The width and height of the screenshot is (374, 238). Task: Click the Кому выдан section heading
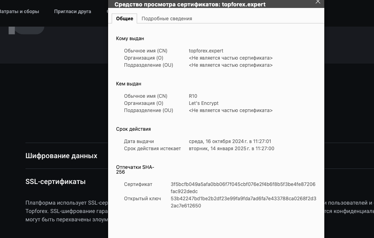pyautogui.click(x=130, y=39)
